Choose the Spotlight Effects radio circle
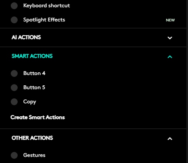 click(14, 20)
